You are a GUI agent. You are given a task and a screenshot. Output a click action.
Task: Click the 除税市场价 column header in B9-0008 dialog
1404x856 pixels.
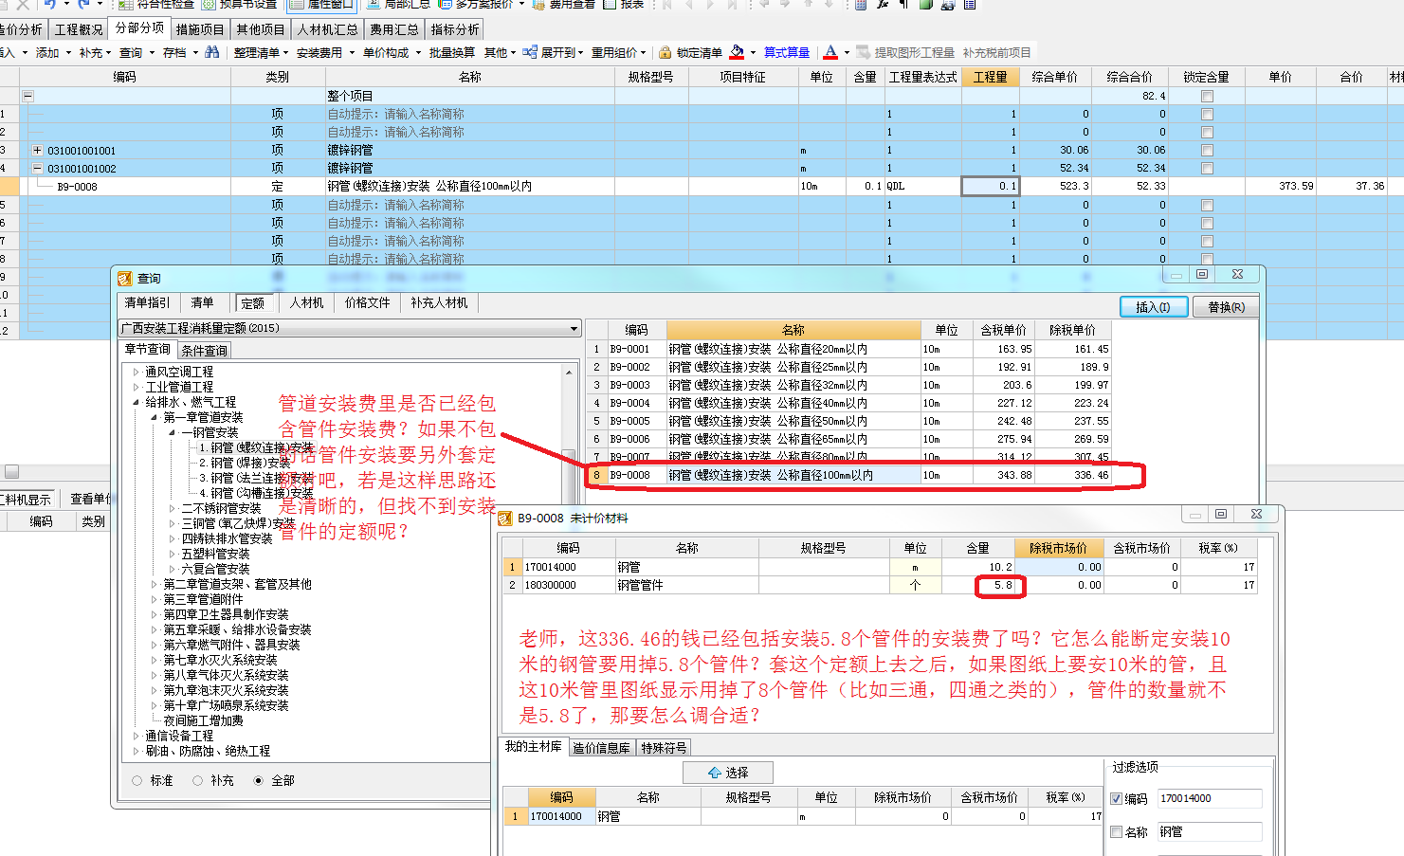pos(1058,548)
